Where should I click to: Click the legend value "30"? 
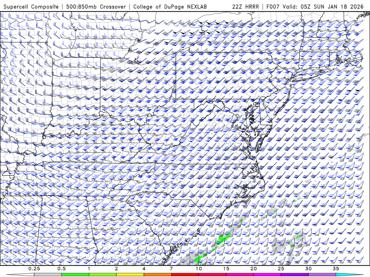coord(308,269)
